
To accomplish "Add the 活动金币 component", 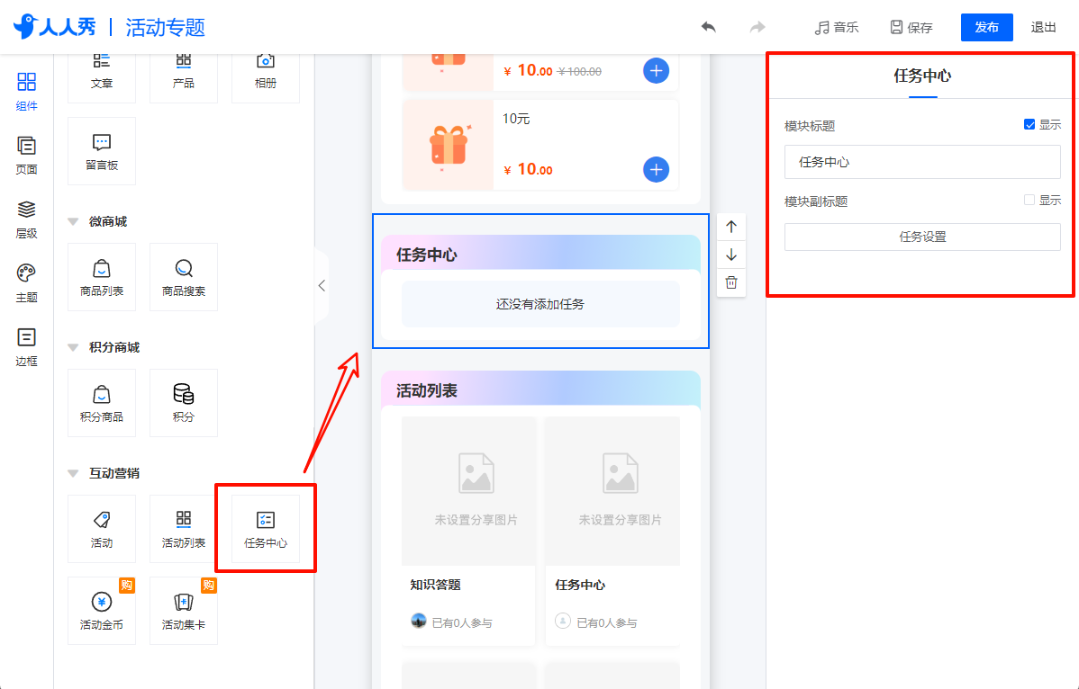I will tap(102, 611).
